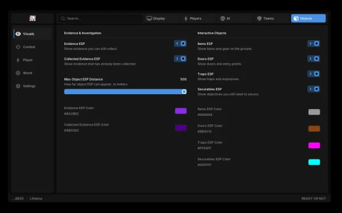The height and width of the screenshot is (213, 342).
Task: Click the magnifier search icon
Action: pos(63,19)
